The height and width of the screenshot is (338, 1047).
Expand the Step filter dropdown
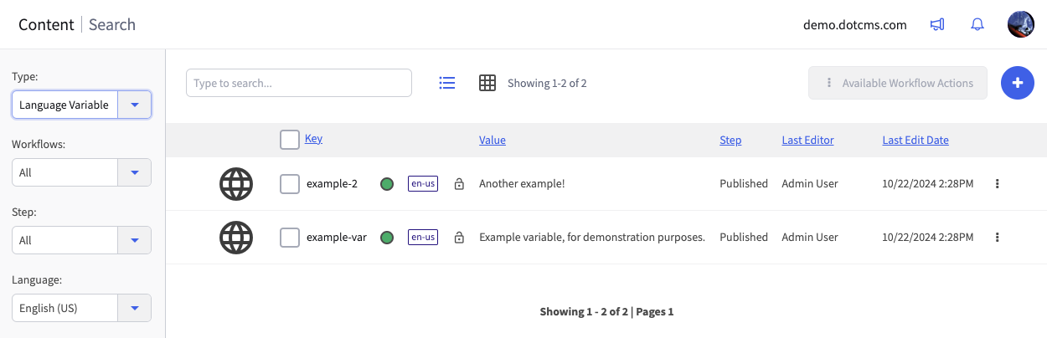[134, 240]
